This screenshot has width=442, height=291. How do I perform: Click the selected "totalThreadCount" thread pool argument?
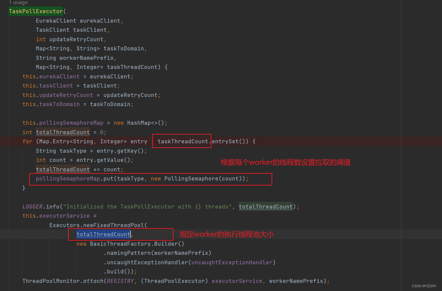tap(103, 235)
